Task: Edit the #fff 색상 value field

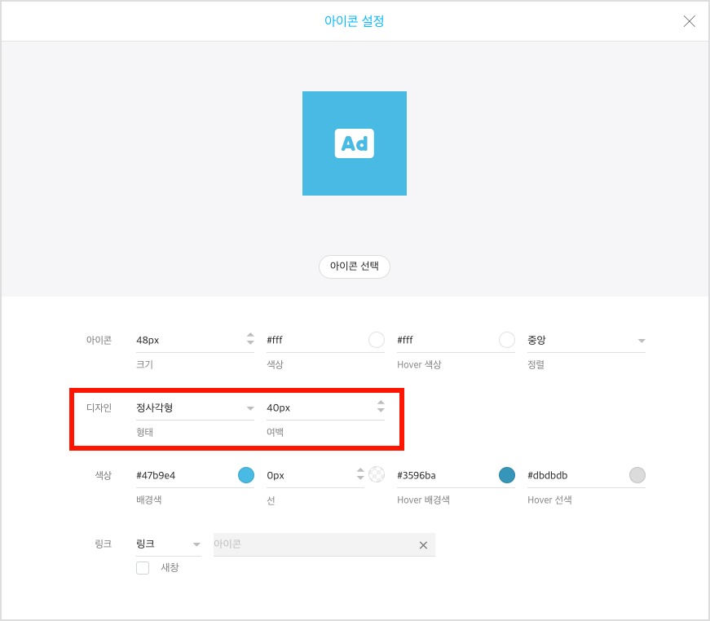Action: 316,340
